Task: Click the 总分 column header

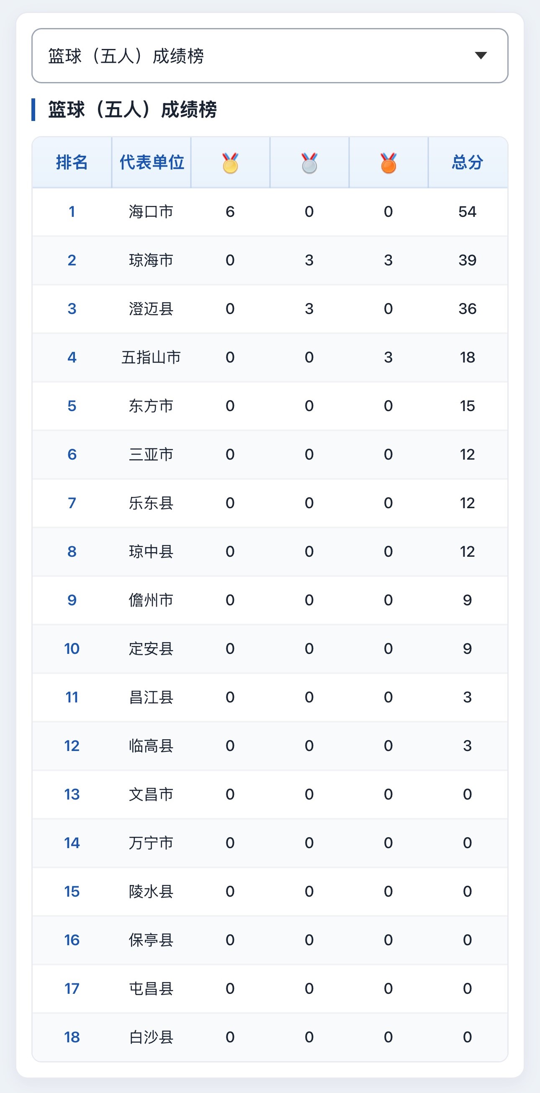Action: point(468,162)
